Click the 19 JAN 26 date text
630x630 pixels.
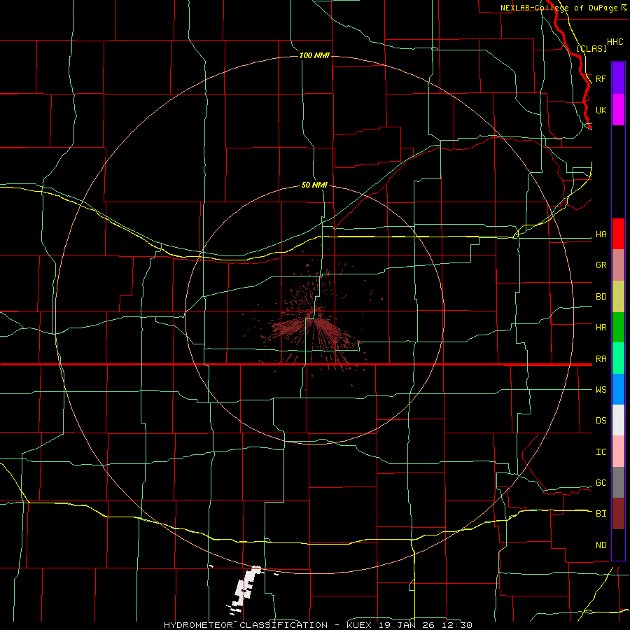[406, 625]
